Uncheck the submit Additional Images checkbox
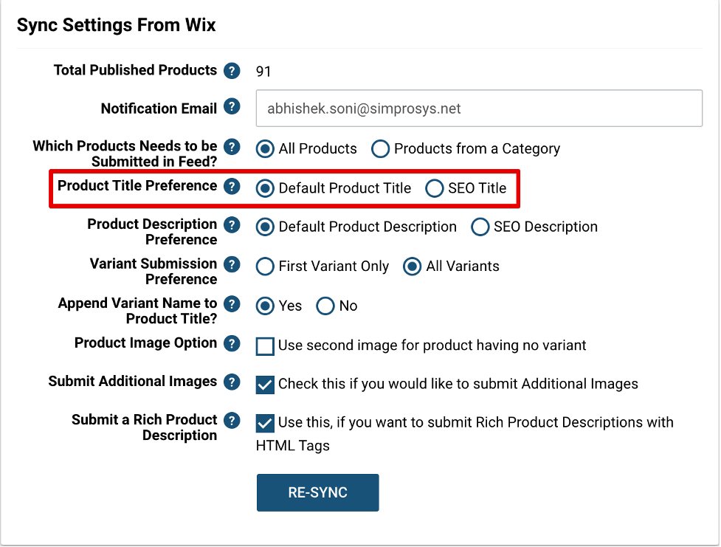Screen dimensions: 721x547 pyautogui.click(x=266, y=385)
